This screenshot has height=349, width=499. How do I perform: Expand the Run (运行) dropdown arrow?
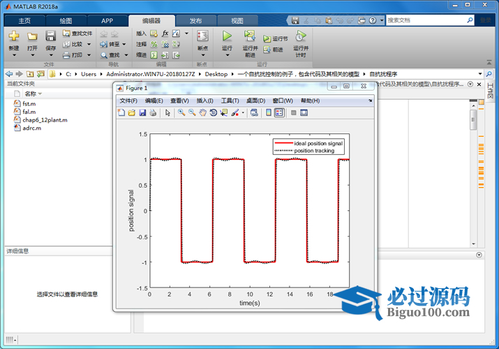pyautogui.click(x=228, y=55)
